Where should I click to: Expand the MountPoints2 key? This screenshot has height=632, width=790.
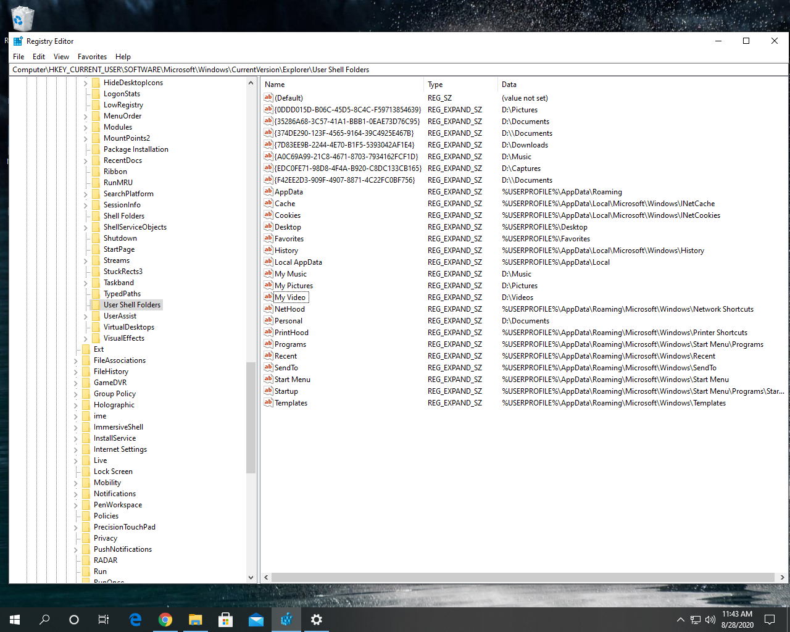click(x=86, y=138)
